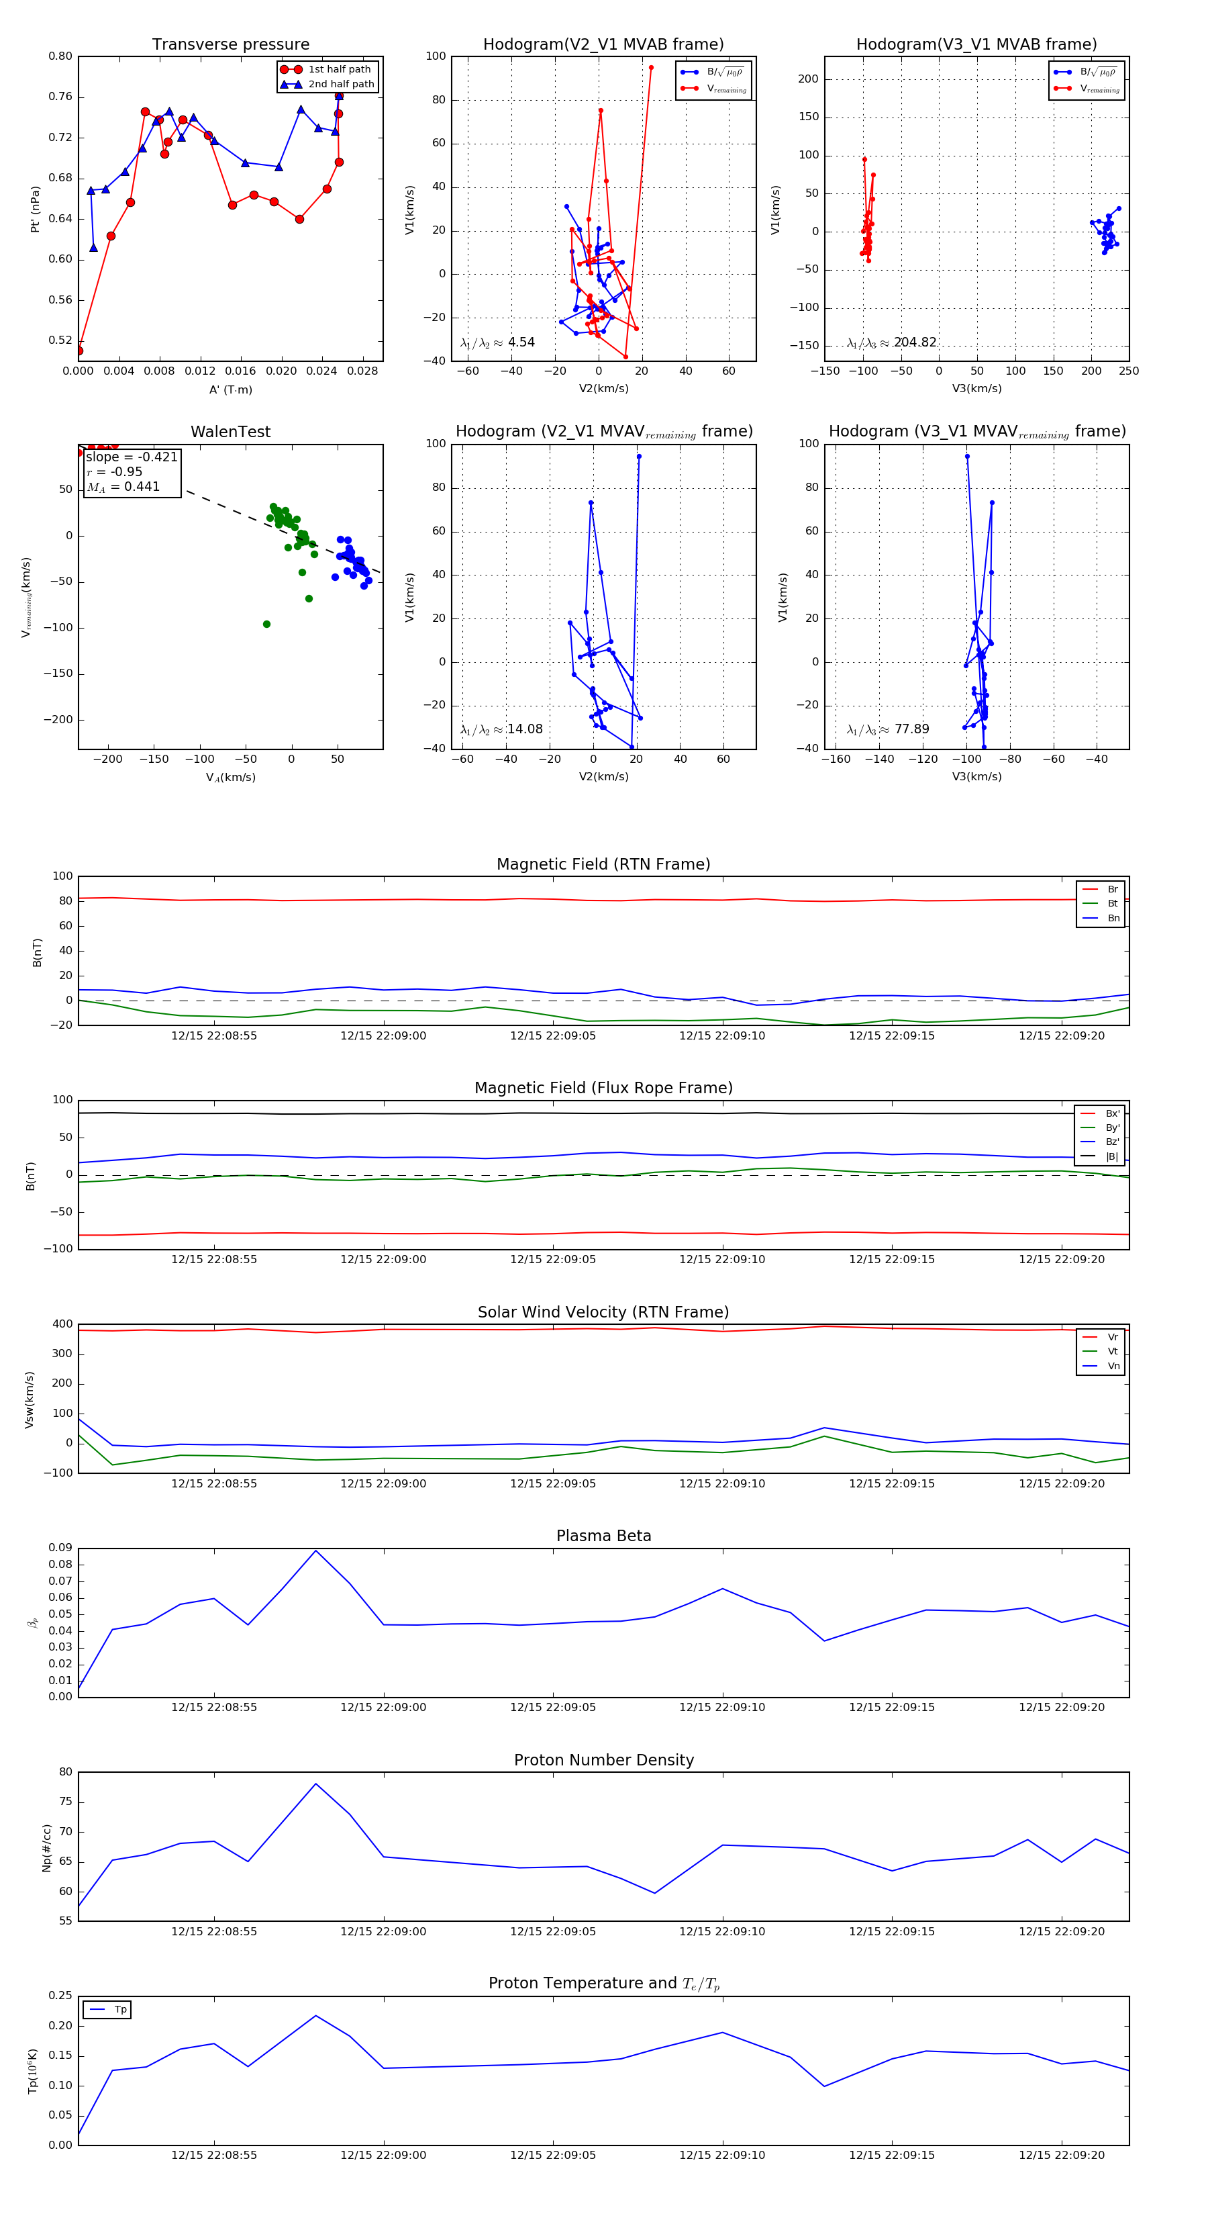
Task: Select the 'Bt' legend entry
Action: pyautogui.click(x=1101, y=904)
